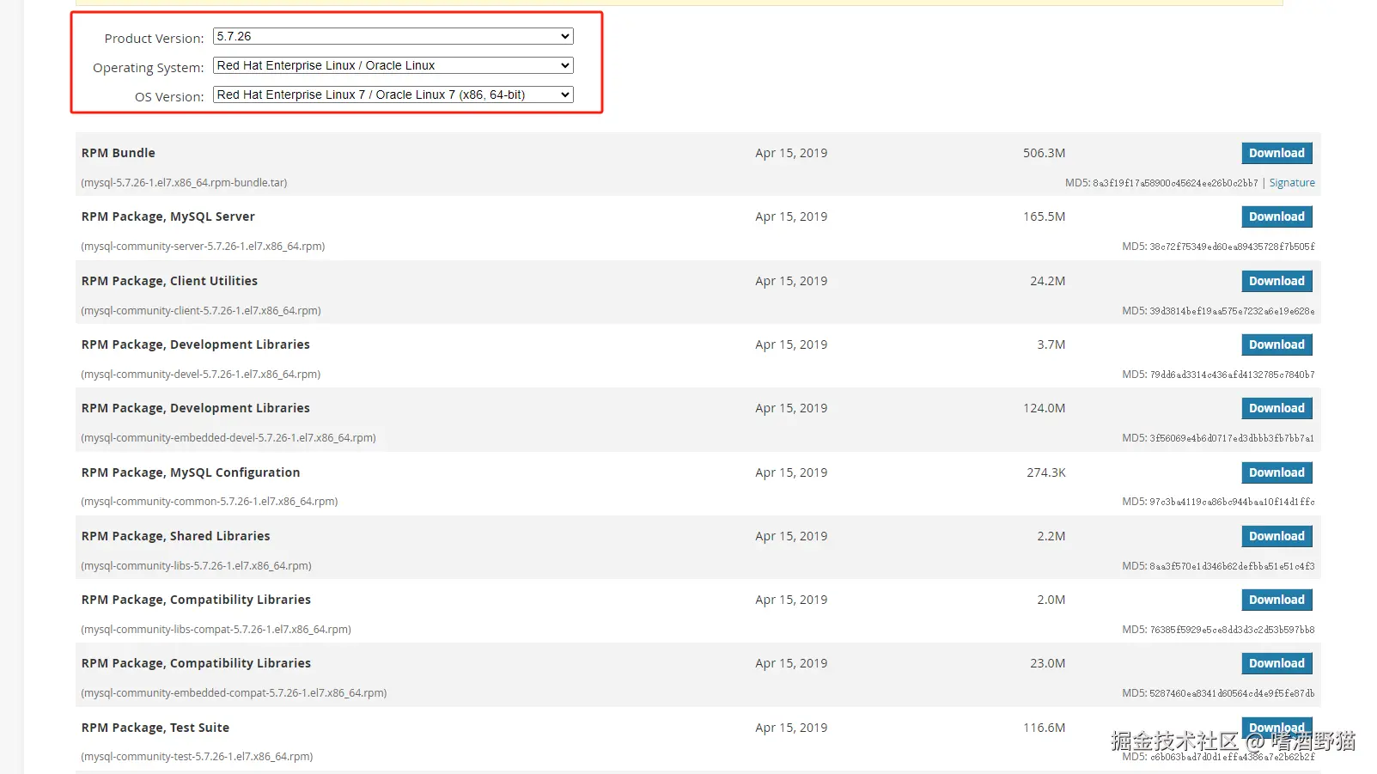Click the "Operating System:" label
The image size is (1377, 774).
(148, 68)
